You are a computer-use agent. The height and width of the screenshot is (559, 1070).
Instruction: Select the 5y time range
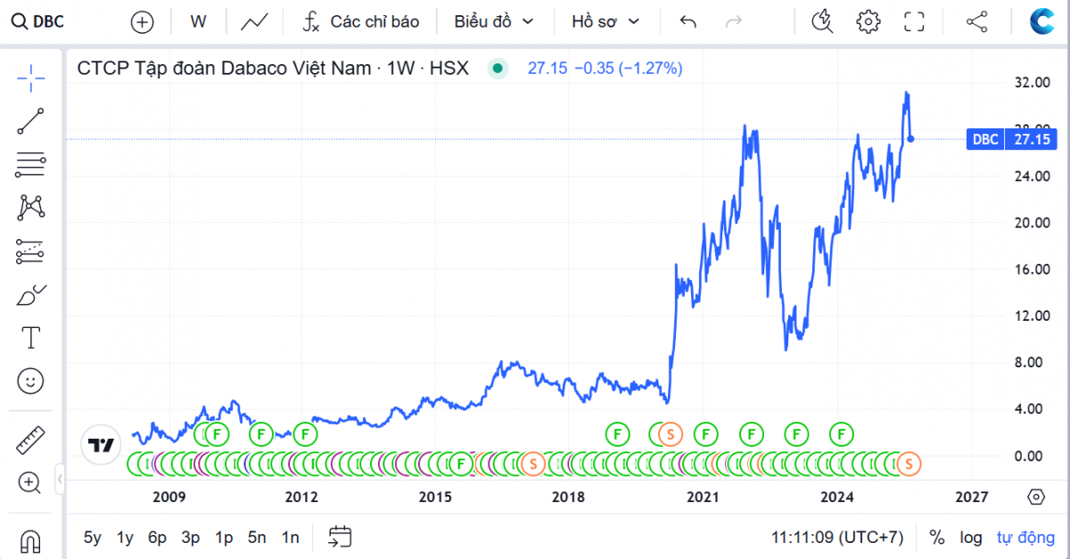pyautogui.click(x=93, y=538)
